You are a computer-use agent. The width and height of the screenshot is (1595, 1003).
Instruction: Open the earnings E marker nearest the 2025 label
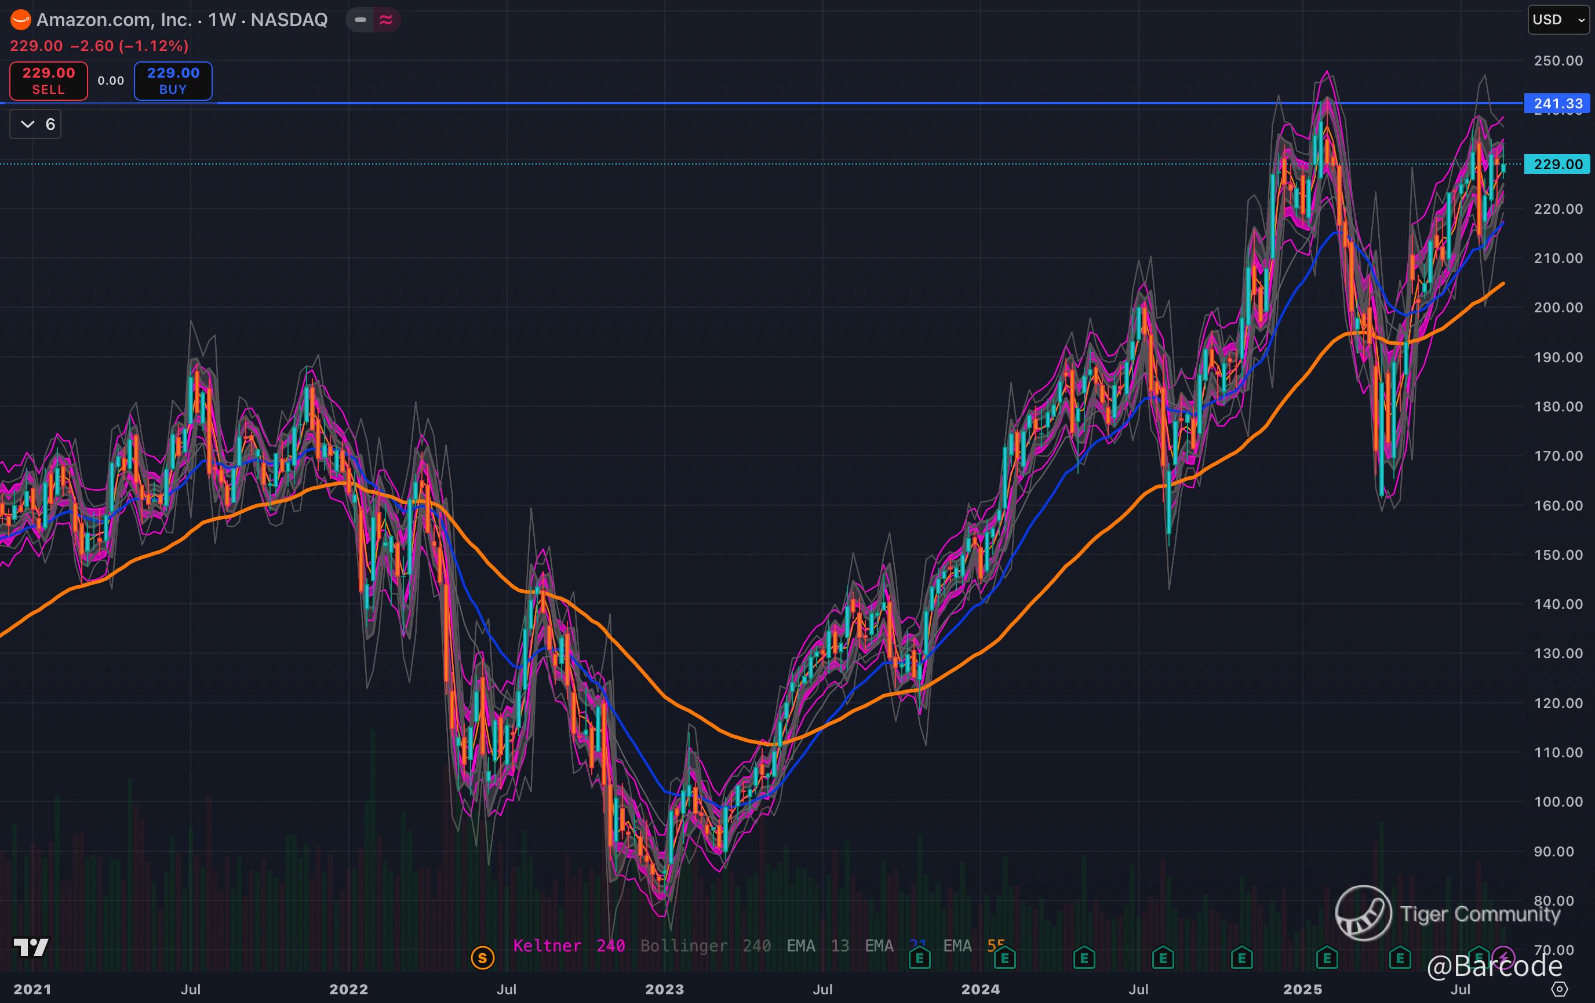[x=1327, y=957]
